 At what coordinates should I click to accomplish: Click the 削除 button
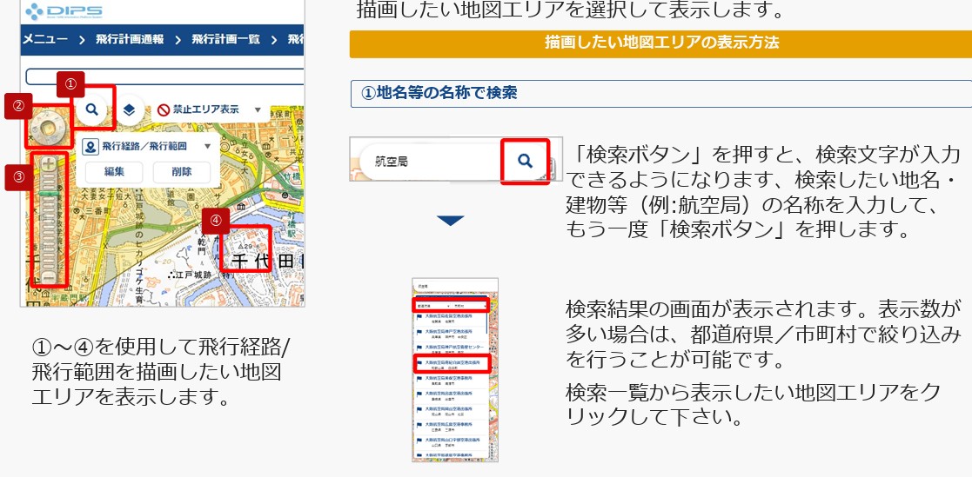coord(182,172)
